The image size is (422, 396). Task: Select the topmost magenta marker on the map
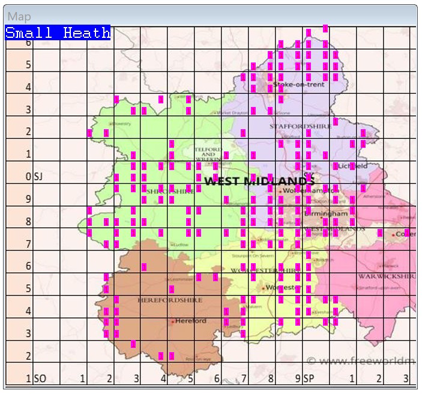[x=325, y=28]
